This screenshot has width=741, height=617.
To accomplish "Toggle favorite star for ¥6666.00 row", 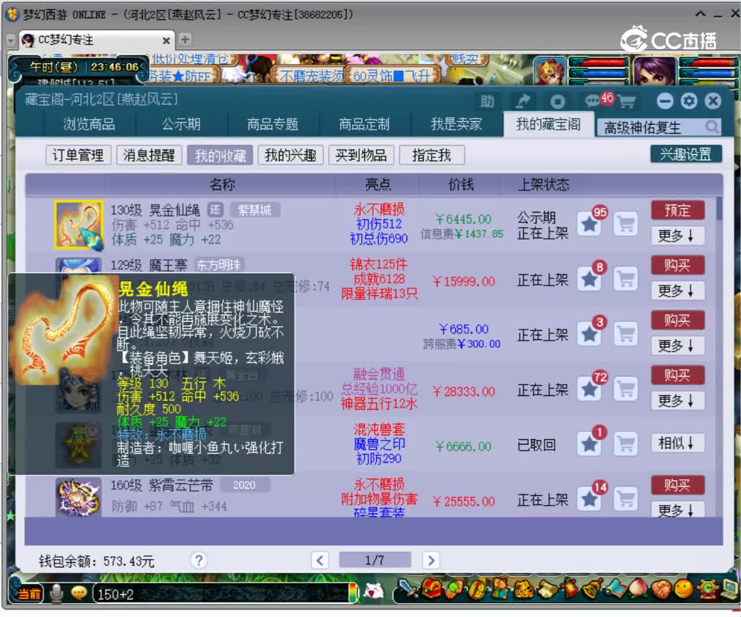I will 590,444.
